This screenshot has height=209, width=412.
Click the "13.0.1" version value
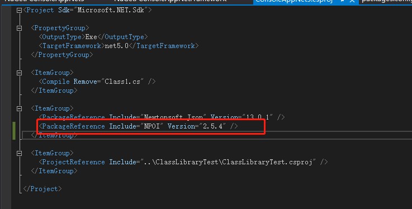pos(257,117)
